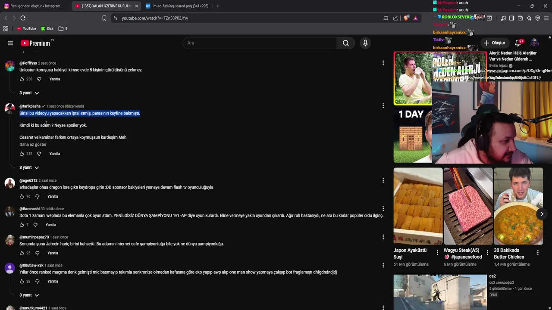Screen dimensions: 552x310
Task: Expand 3 yanıt under @Pofffyss comment
Action: (29, 93)
